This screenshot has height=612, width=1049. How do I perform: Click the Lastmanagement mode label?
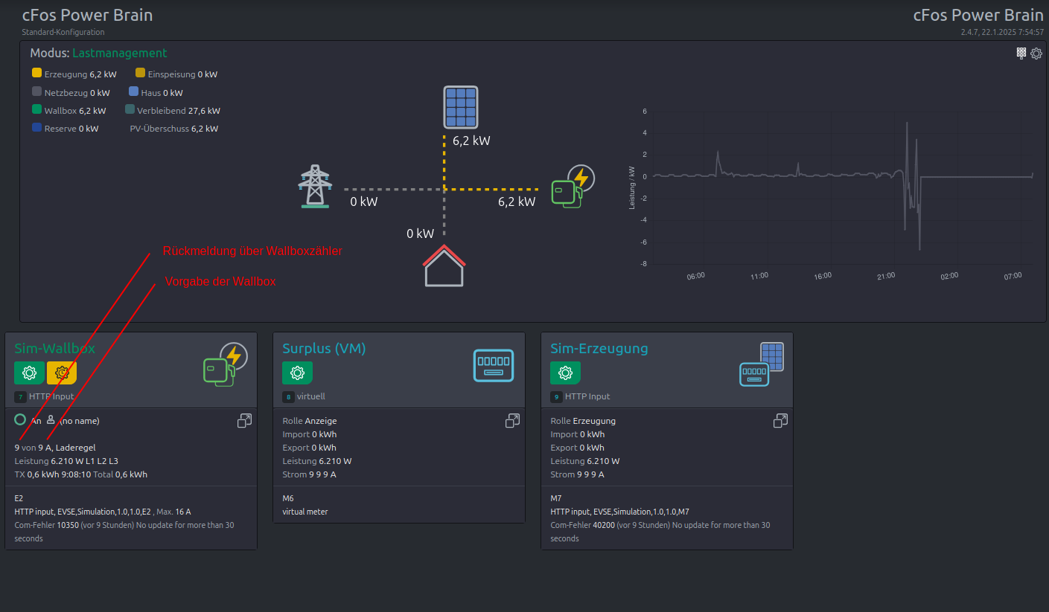tap(120, 54)
